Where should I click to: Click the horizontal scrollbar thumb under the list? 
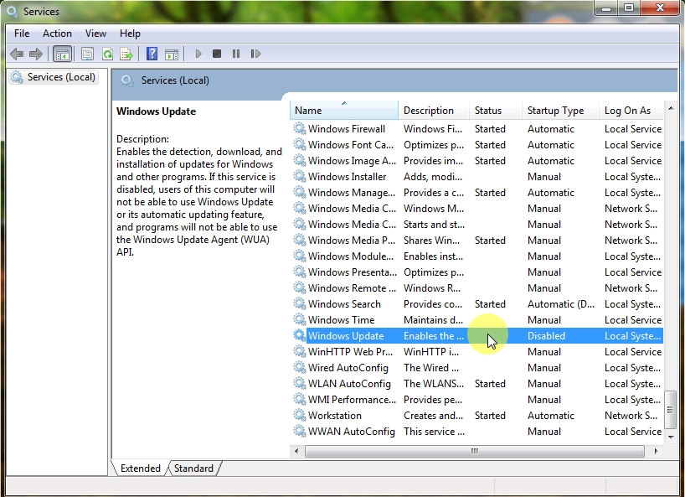click(473, 451)
